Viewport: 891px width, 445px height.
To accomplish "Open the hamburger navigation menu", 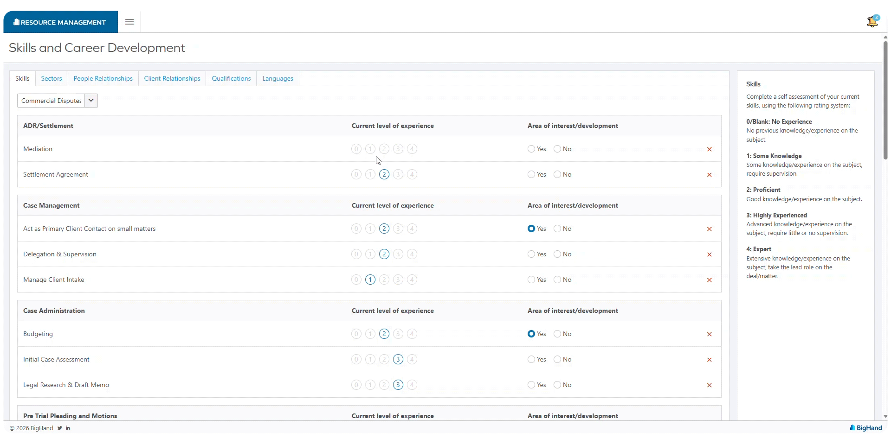I will click(129, 22).
